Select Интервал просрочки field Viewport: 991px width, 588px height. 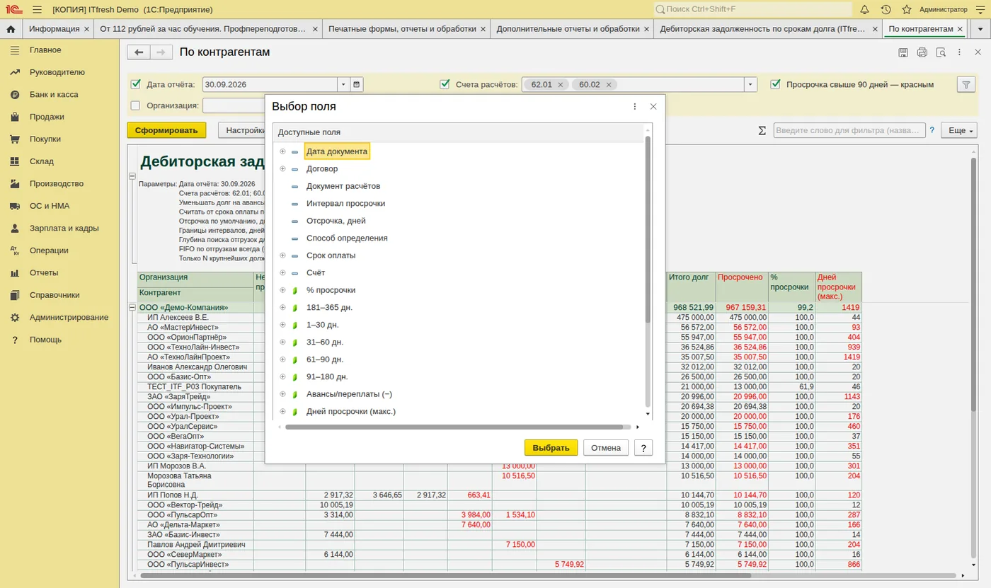(345, 203)
